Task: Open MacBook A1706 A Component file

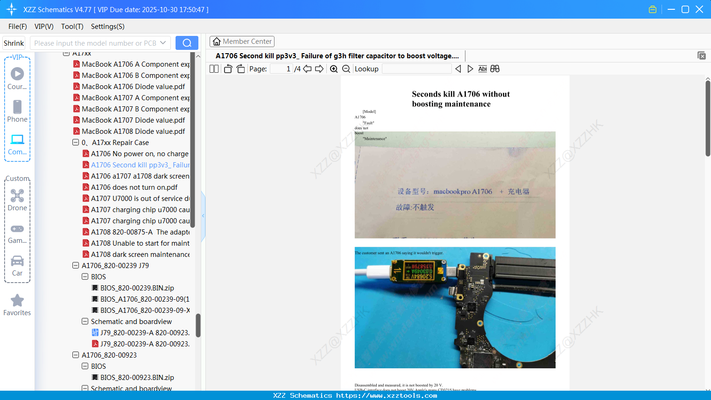Action: click(131, 64)
